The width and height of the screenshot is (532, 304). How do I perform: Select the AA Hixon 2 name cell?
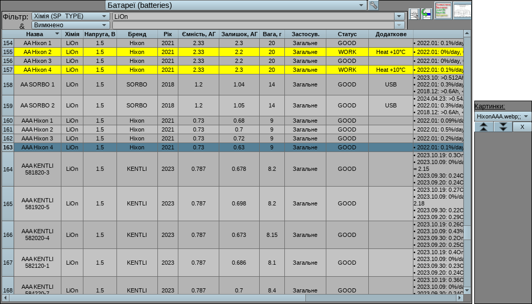pyautogui.click(x=37, y=52)
